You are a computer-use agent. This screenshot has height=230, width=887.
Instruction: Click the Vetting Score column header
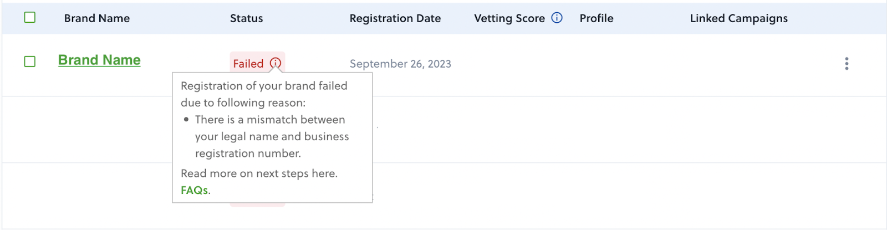509,18
